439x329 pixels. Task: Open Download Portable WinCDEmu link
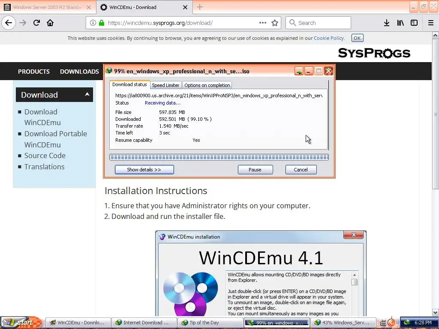(x=56, y=139)
